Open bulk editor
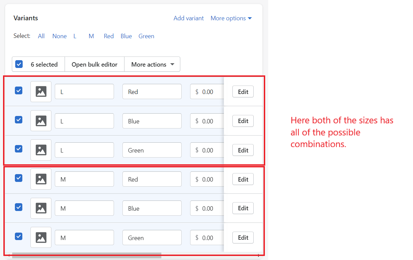The height and width of the screenshot is (260, 413). tap(94, 64)
